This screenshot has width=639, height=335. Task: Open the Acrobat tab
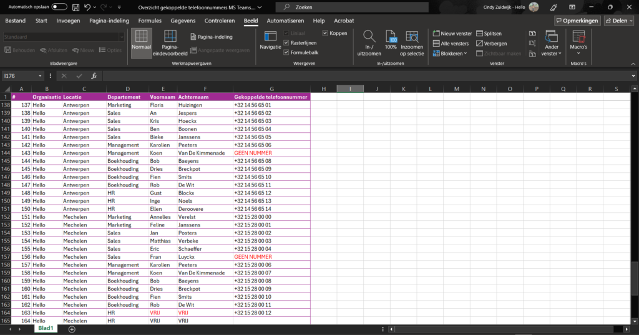(x=344, y=21)
